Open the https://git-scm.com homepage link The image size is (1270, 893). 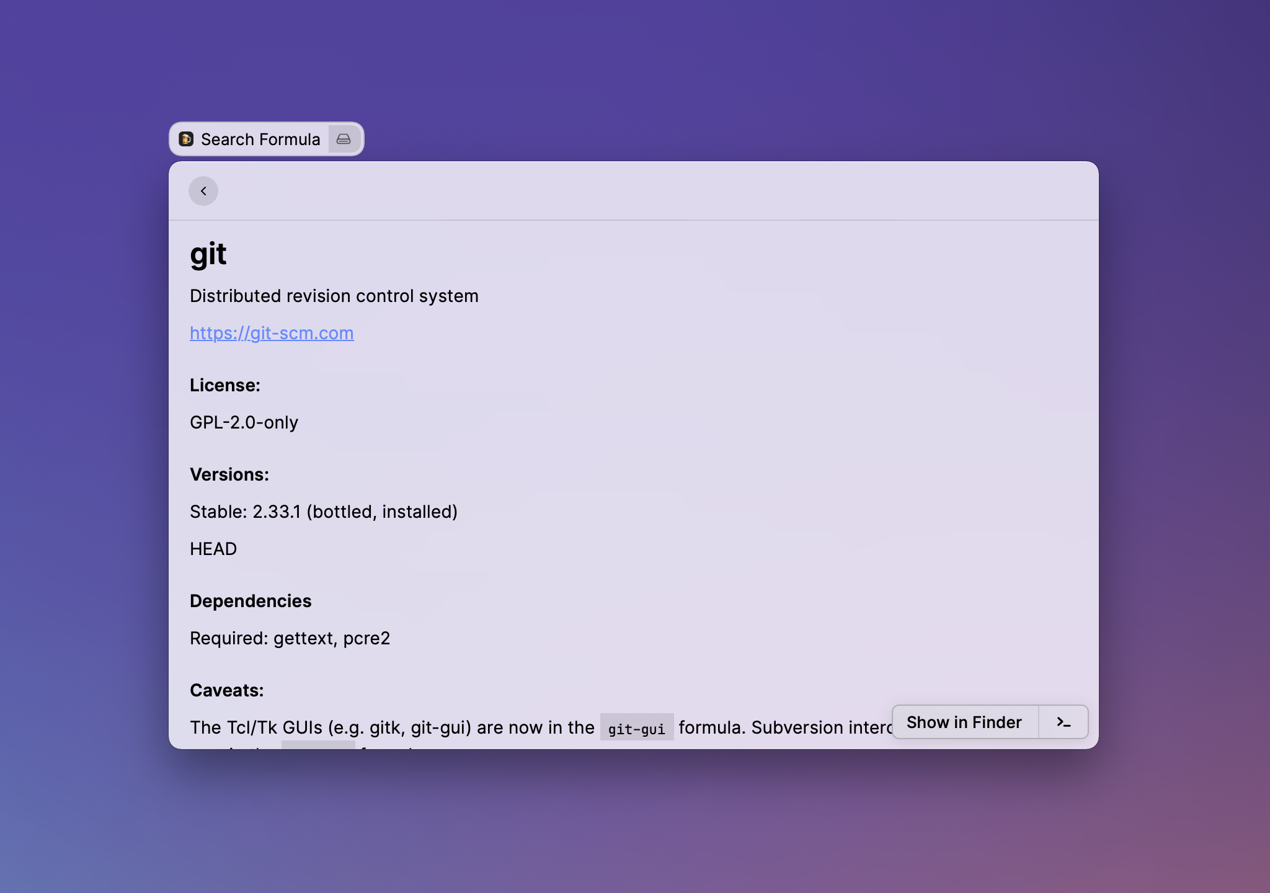coord(272,333)
